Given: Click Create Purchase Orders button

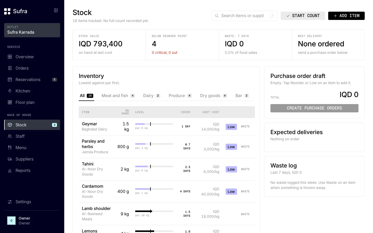Looking at the screenshot, I should pos(314,108).
